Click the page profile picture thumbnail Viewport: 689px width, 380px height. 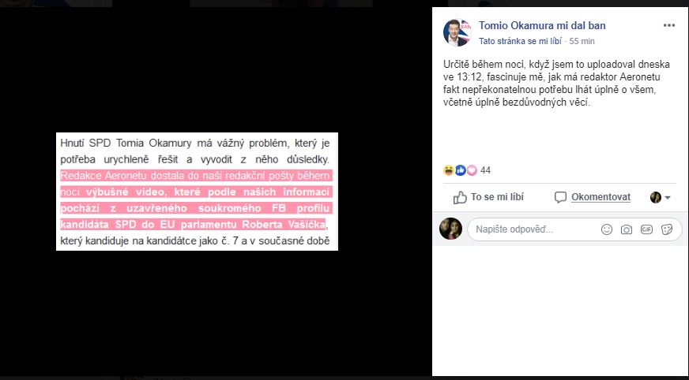click(457, 32)
